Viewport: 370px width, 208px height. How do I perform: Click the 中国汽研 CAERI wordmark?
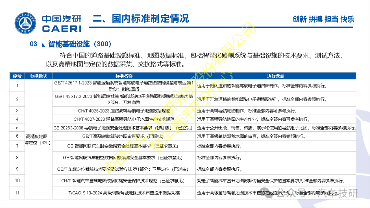62,24
